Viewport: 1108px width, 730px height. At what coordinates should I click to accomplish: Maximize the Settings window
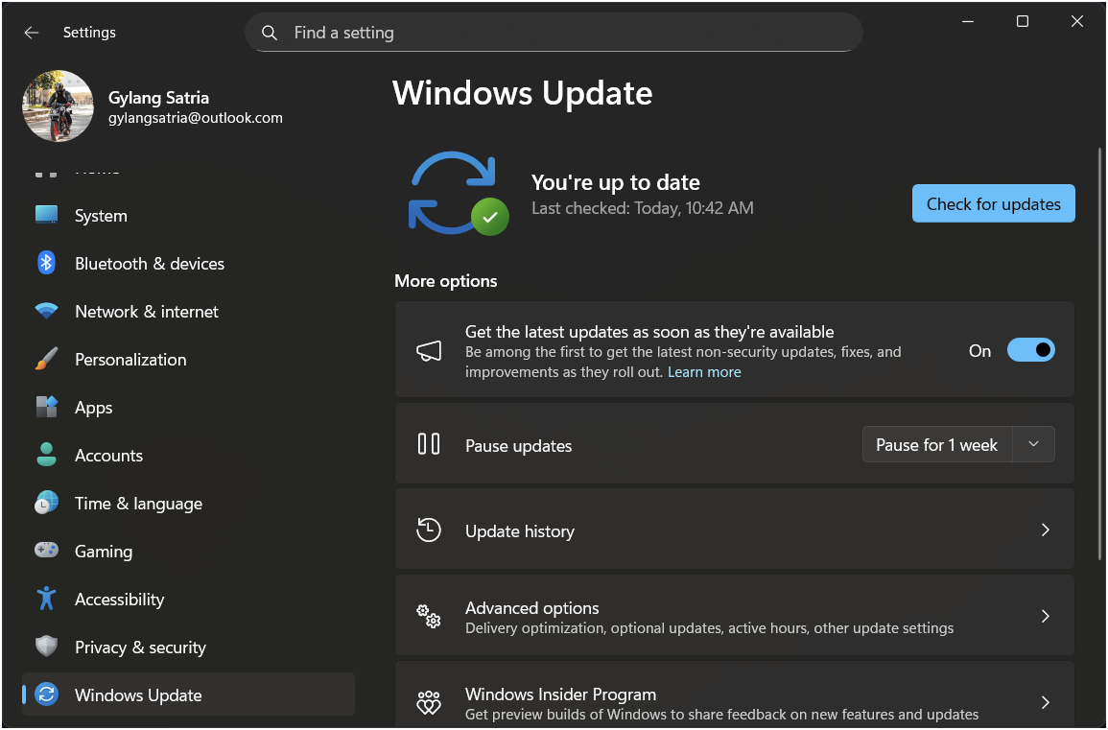click(x=1023, y=22)
